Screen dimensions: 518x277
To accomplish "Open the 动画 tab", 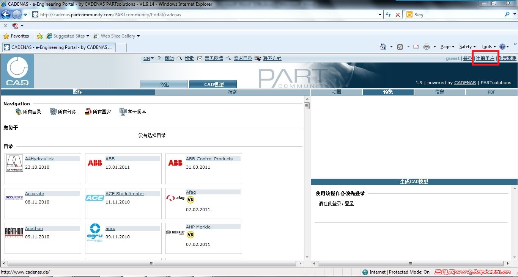I will (337, 92).
